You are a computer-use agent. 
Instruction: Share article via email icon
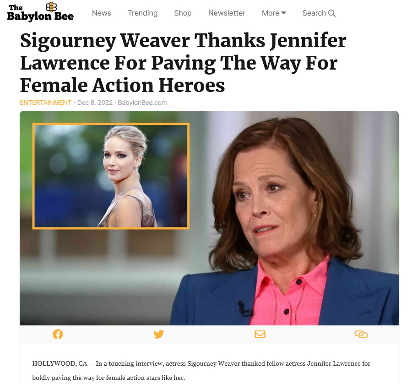coord(260,334)
